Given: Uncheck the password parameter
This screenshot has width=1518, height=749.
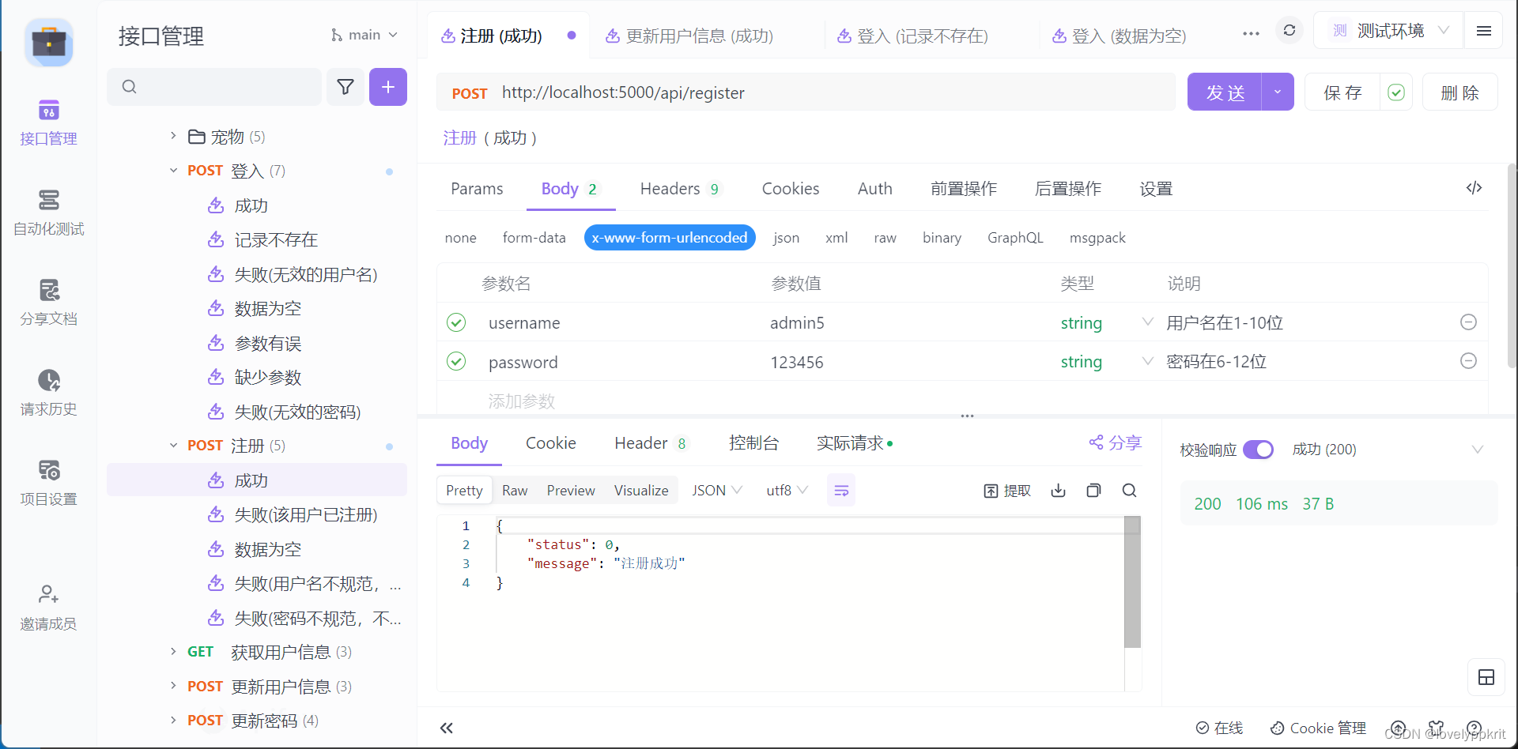Looking at the screenshot, I should (456, 361).
